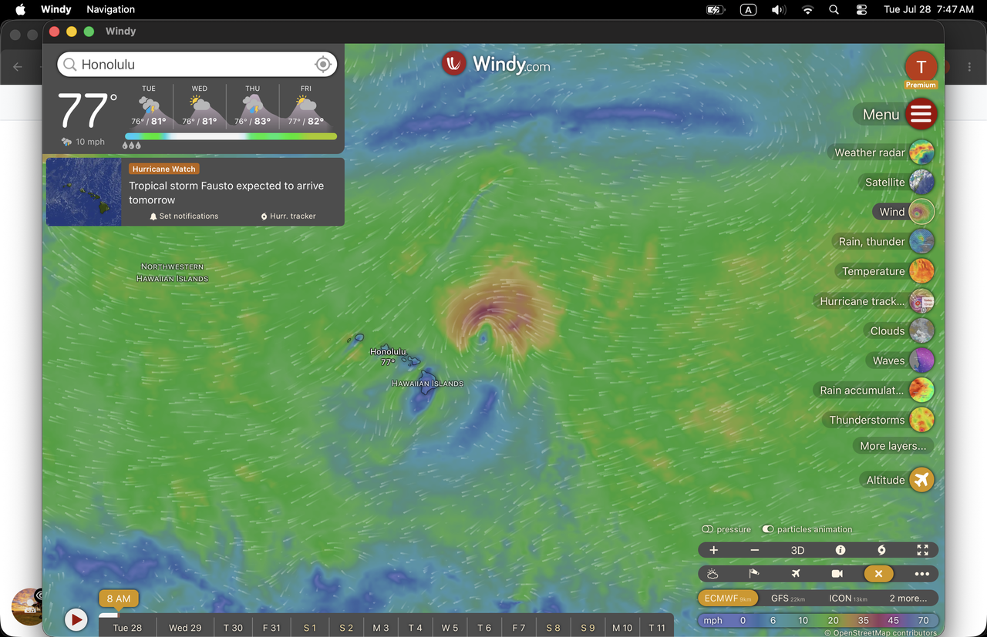Play the forecast timeline animation
Viewport: 987px width, 637px height.
tap(76, 619)
